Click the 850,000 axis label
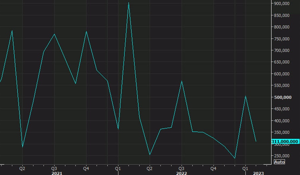 pyautogui.click(x=282, y=15)
